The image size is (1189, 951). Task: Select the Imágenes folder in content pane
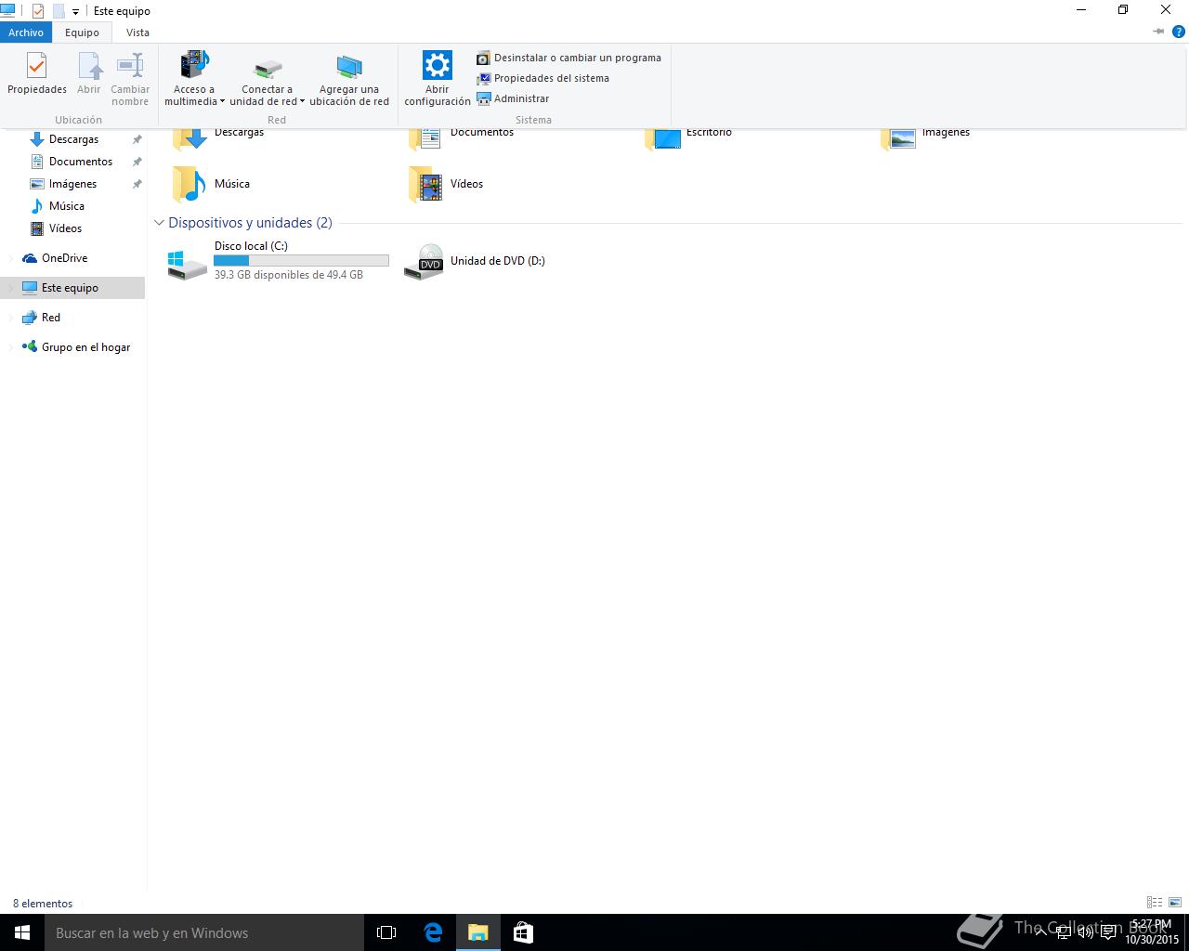(x=926, y=137)
